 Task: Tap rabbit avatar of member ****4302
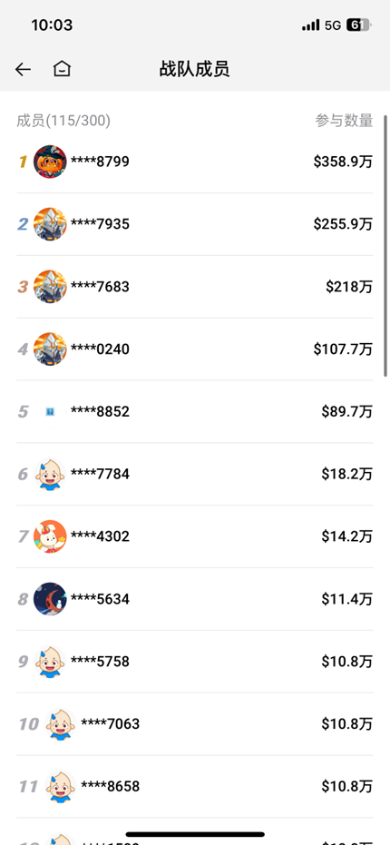coord(50,536)
